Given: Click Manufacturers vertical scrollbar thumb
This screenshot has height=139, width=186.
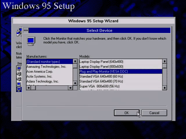Looking at the screenshot, I should [x=75, y=66].
